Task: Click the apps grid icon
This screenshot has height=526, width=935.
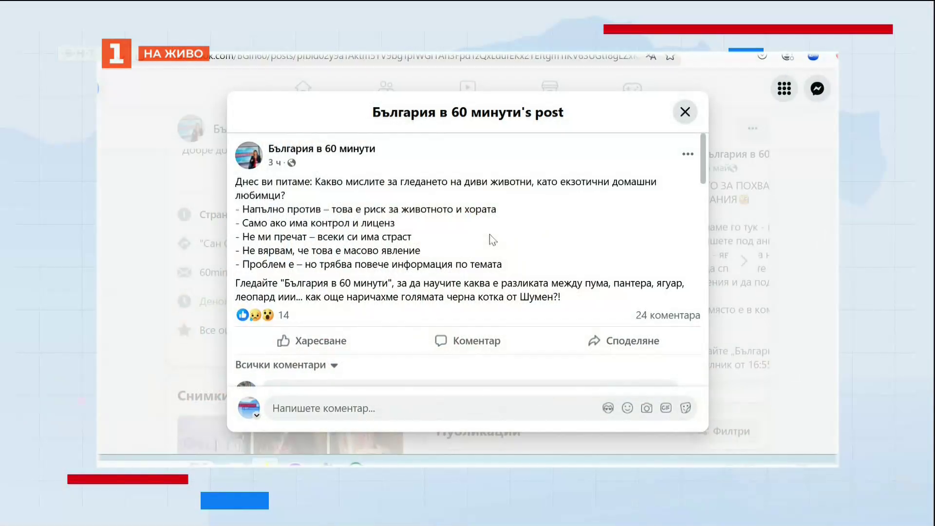Action: pos(784,89)
